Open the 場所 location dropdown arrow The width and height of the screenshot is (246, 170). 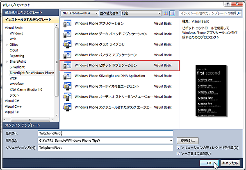click(171, 141)
